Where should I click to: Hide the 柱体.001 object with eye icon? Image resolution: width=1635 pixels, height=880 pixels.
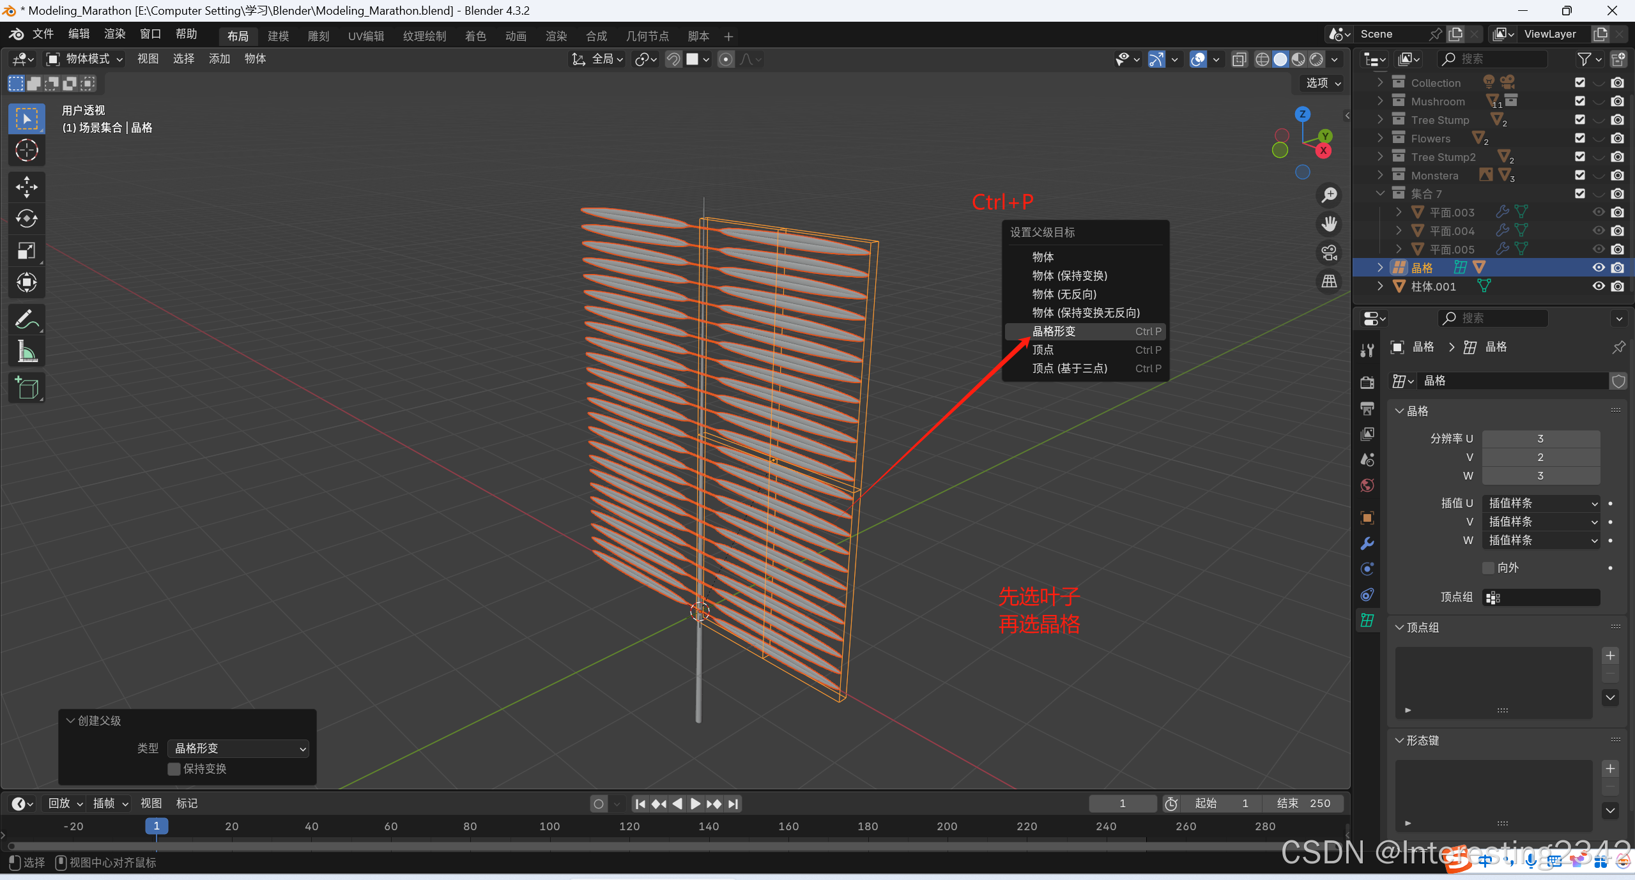[x=1599, y=286]
